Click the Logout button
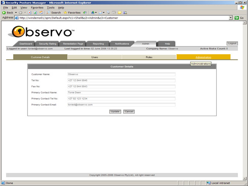 [232, 43]
